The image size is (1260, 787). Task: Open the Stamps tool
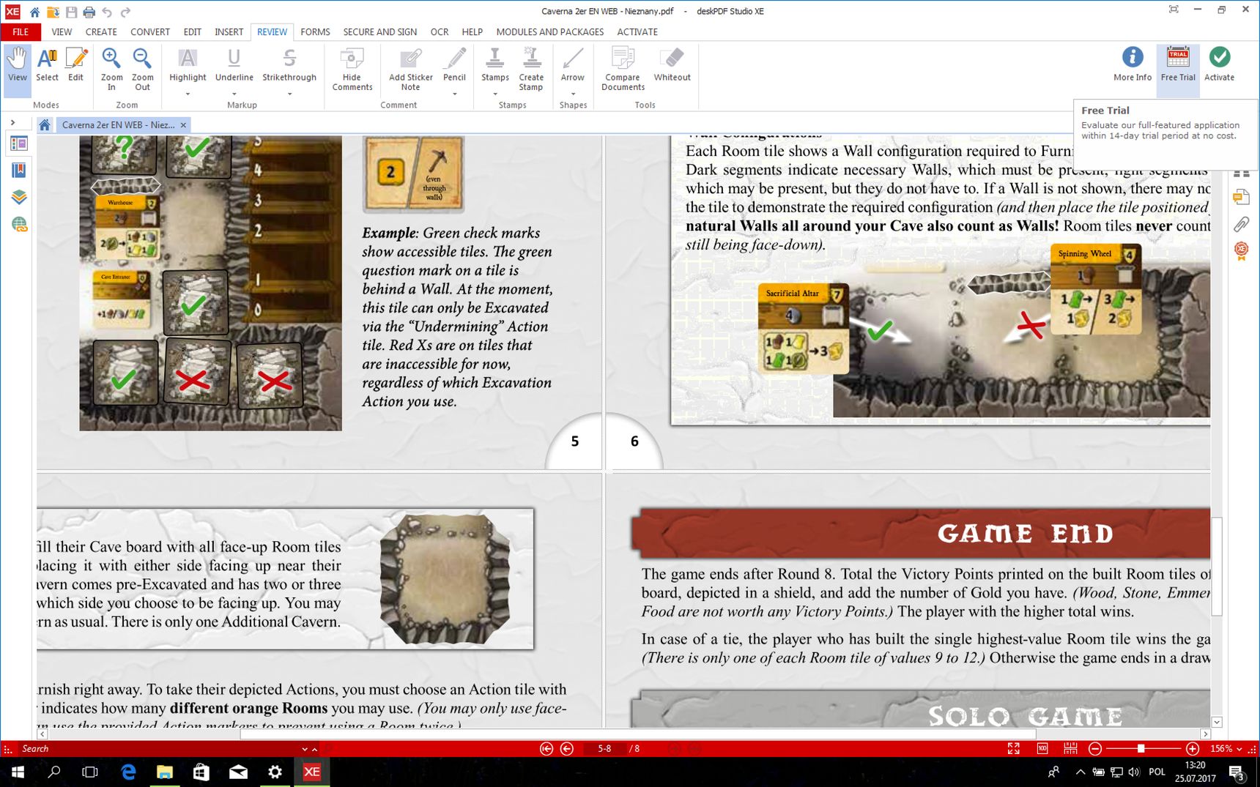(495, 64)
